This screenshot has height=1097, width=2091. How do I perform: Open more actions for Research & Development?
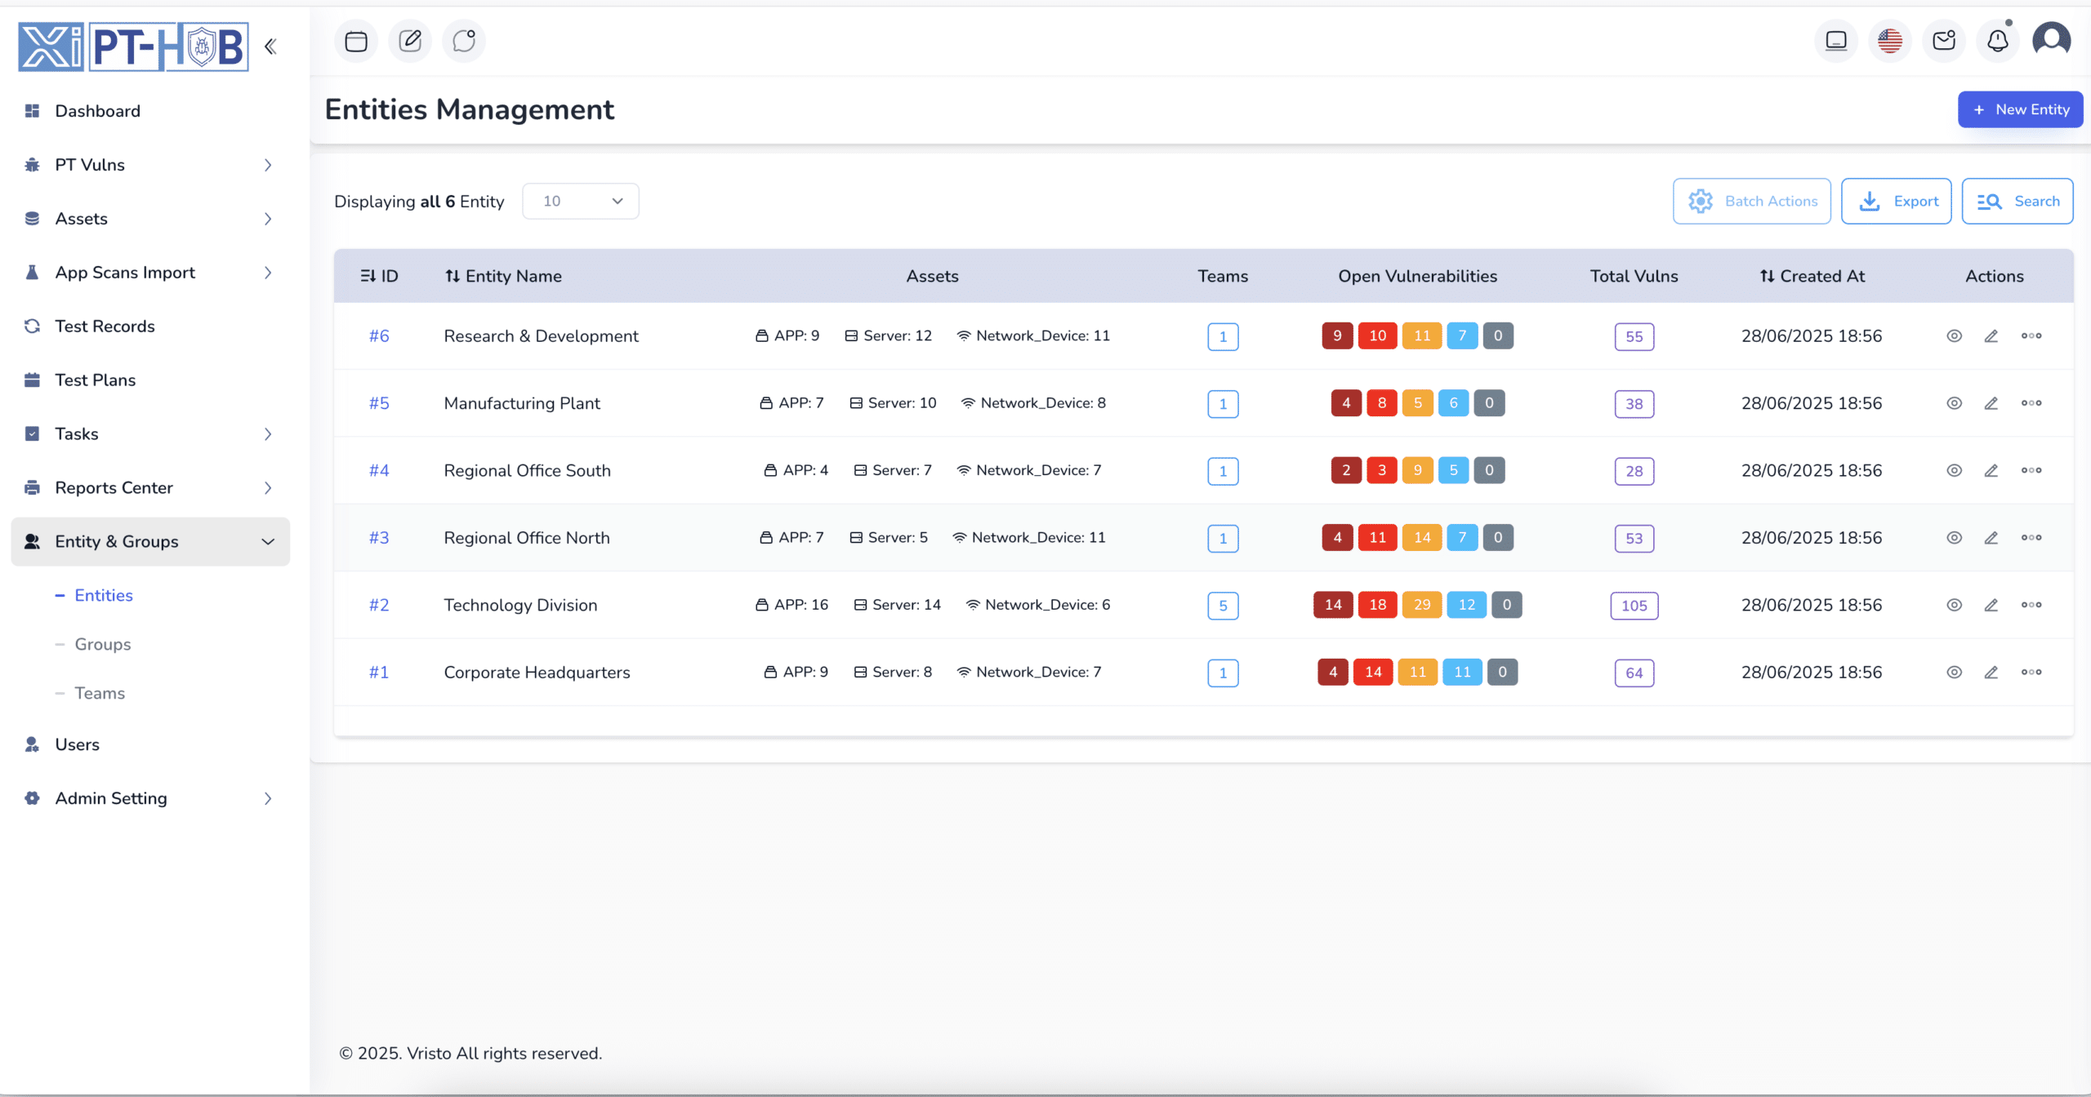click(2031, 336)
